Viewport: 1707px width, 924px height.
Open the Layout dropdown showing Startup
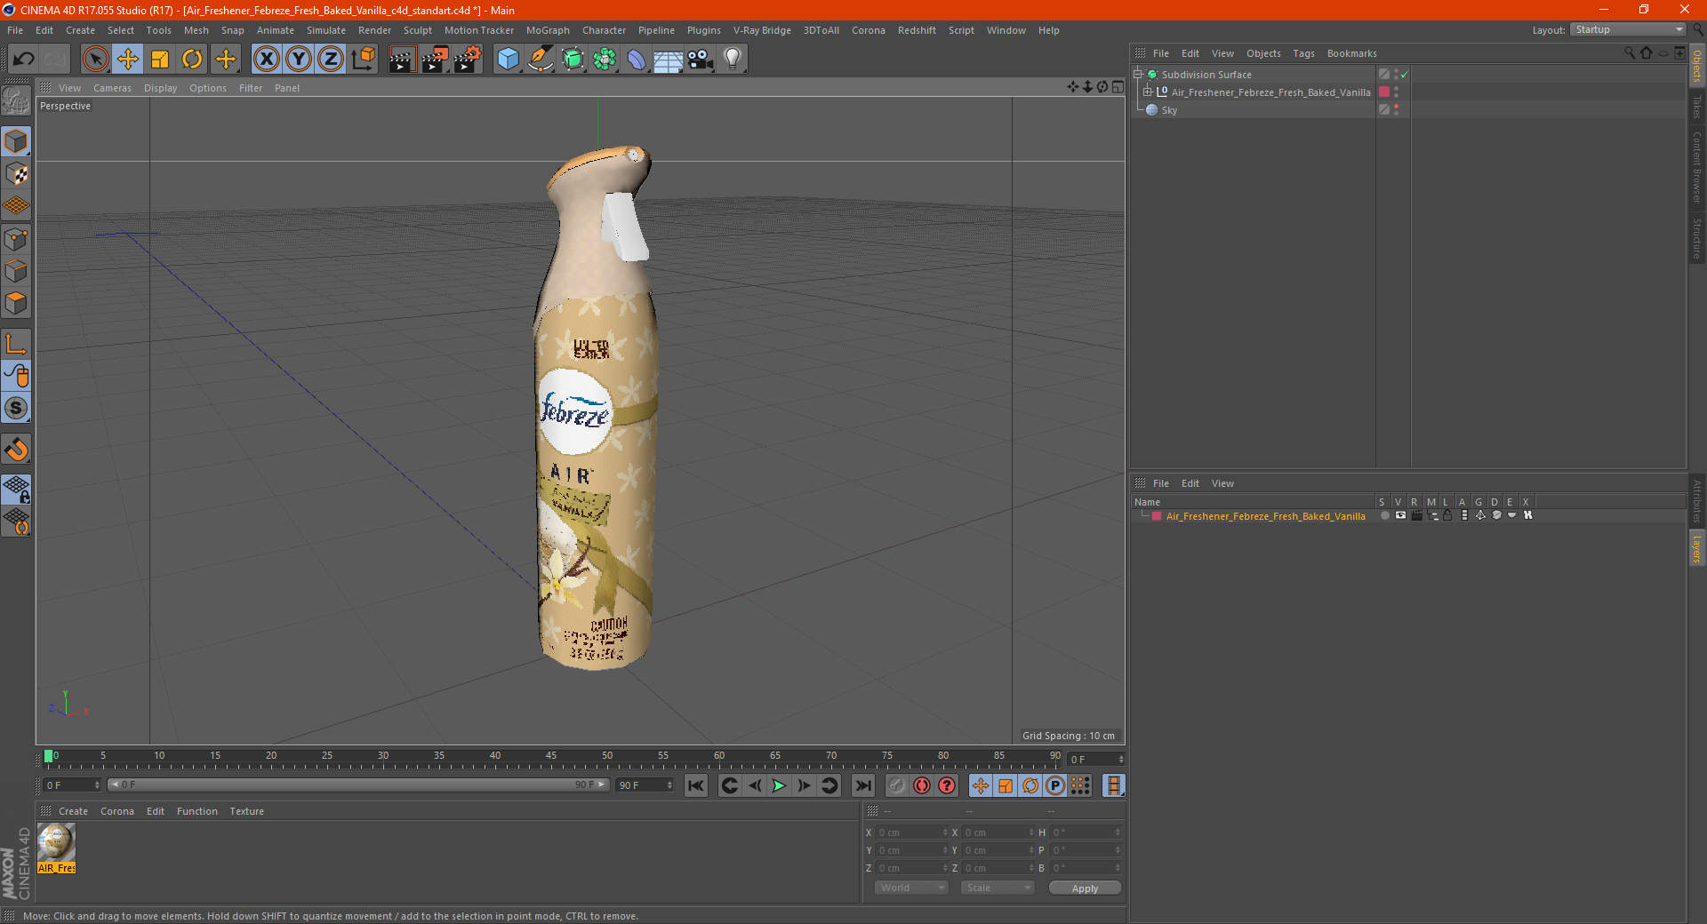click(1627, 29)
